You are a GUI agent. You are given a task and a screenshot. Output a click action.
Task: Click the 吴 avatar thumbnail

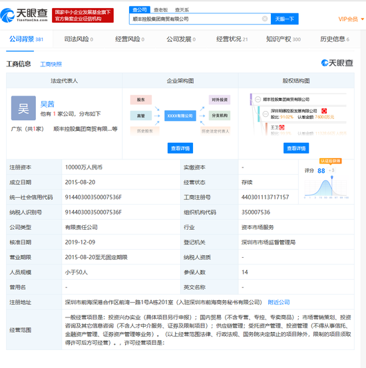point(23,108)
